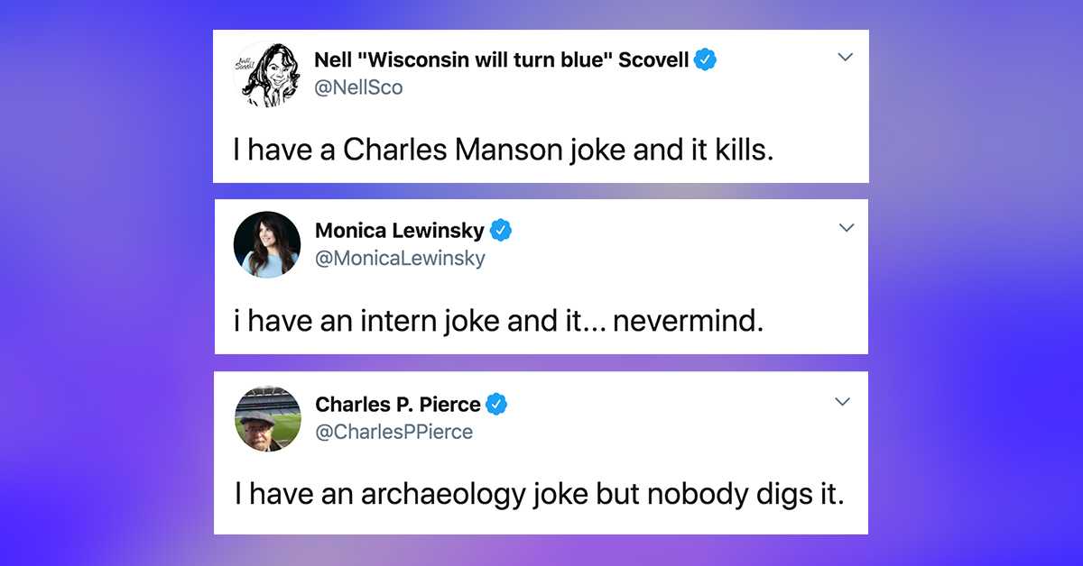Visit the @CharlesPPierce handle
1083x566 pixels.
393,433
